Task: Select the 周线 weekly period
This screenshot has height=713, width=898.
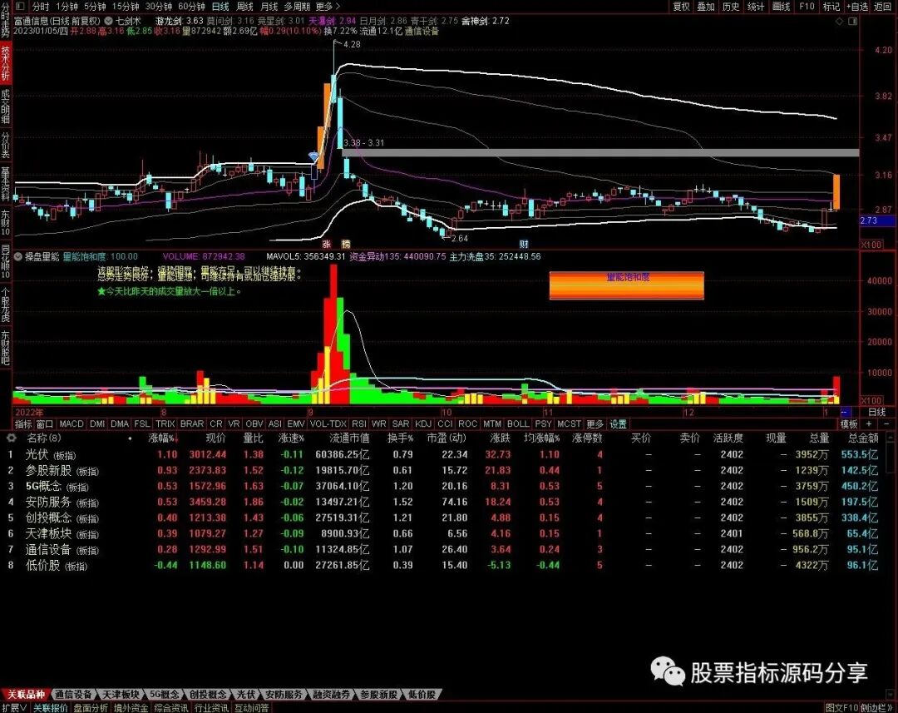Action: point(244,7)
